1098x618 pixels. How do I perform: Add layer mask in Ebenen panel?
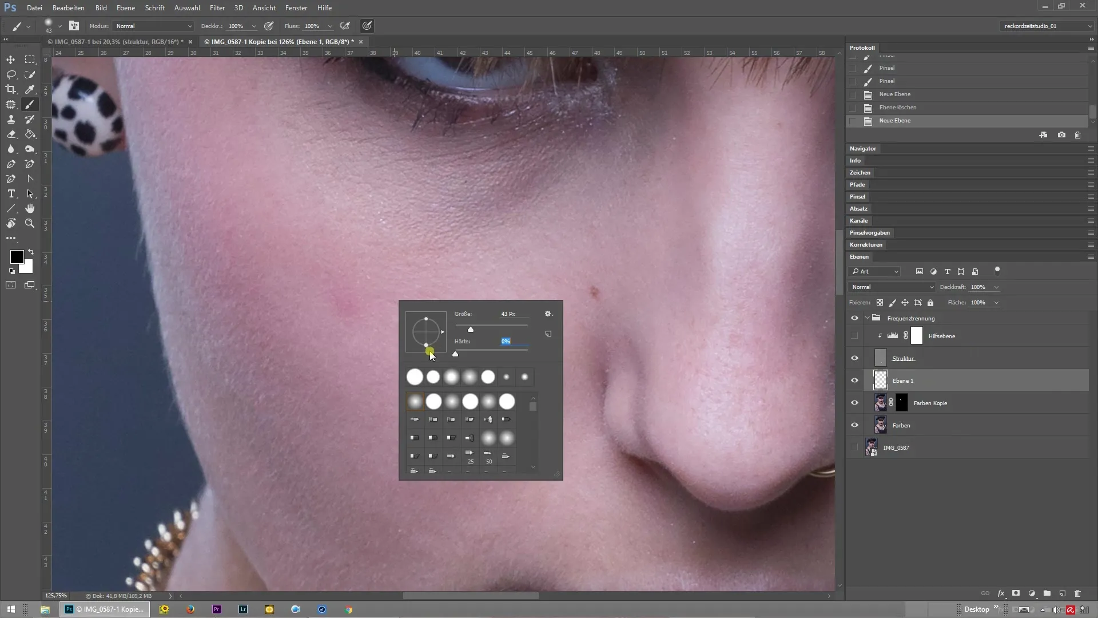tap(1016, 593)
